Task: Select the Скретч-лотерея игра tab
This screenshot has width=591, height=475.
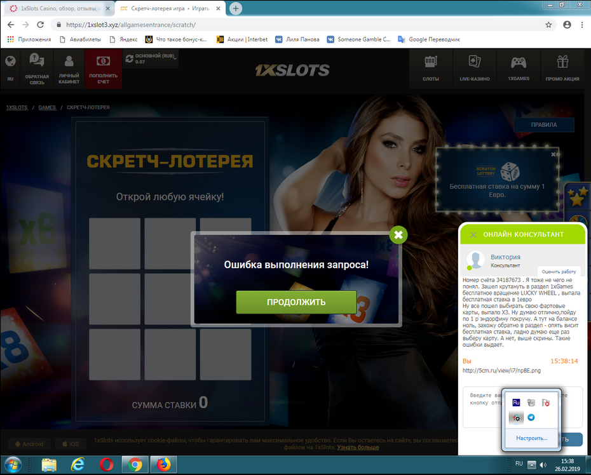Action: coord(170,8)
